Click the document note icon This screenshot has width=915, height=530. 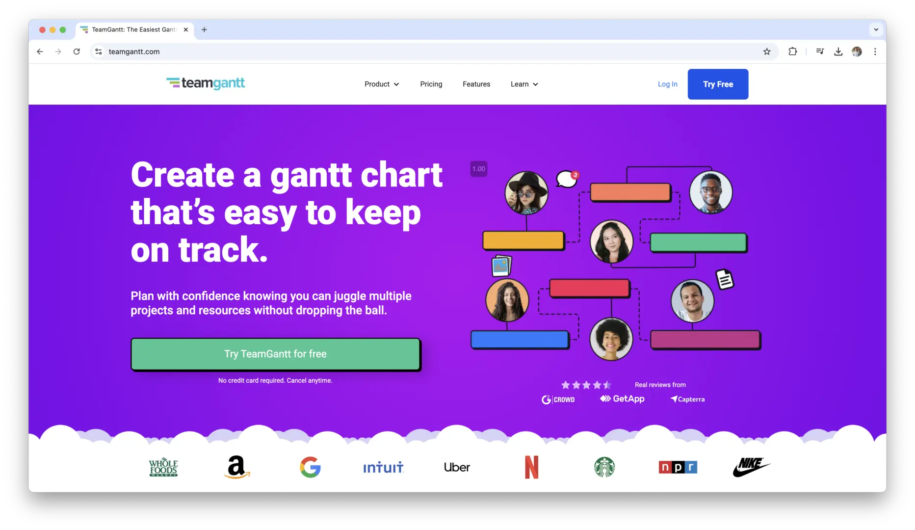pyautogui.click(x=725, y=280)
